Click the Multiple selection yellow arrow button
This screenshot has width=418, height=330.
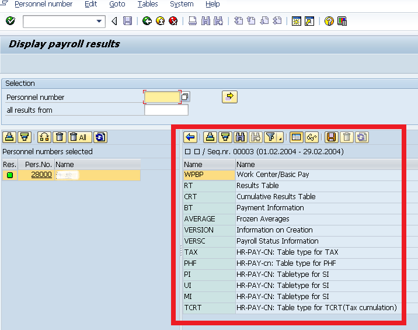point(229,96)
